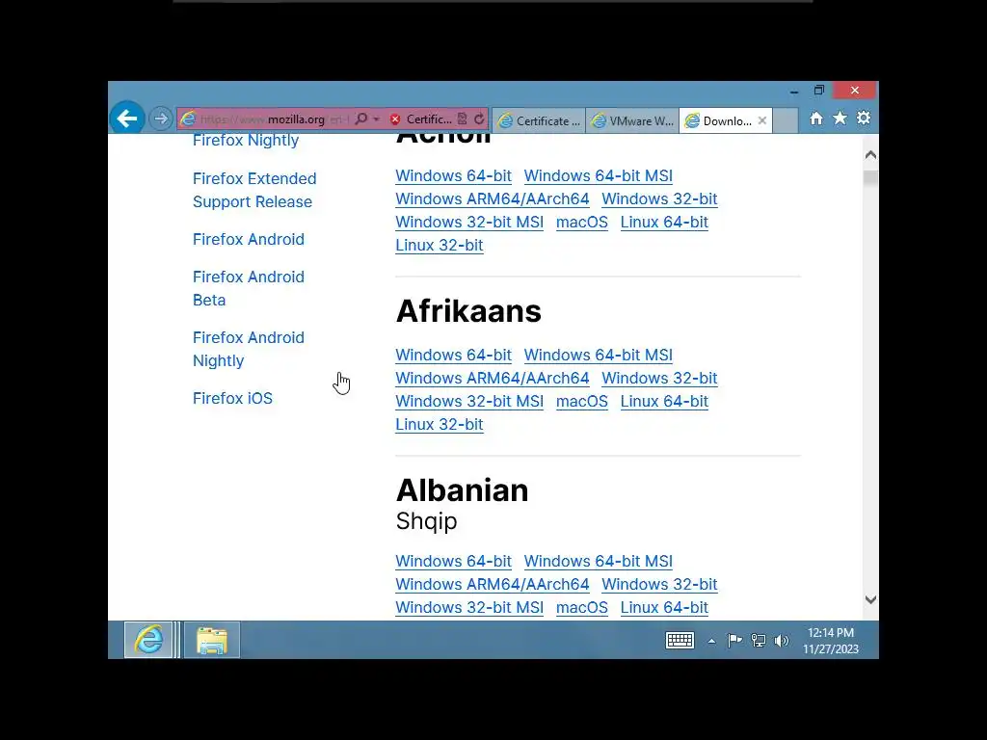Open the Firefox Android Beta link
Screen dimensions: 987x740
tap(249, 288)
